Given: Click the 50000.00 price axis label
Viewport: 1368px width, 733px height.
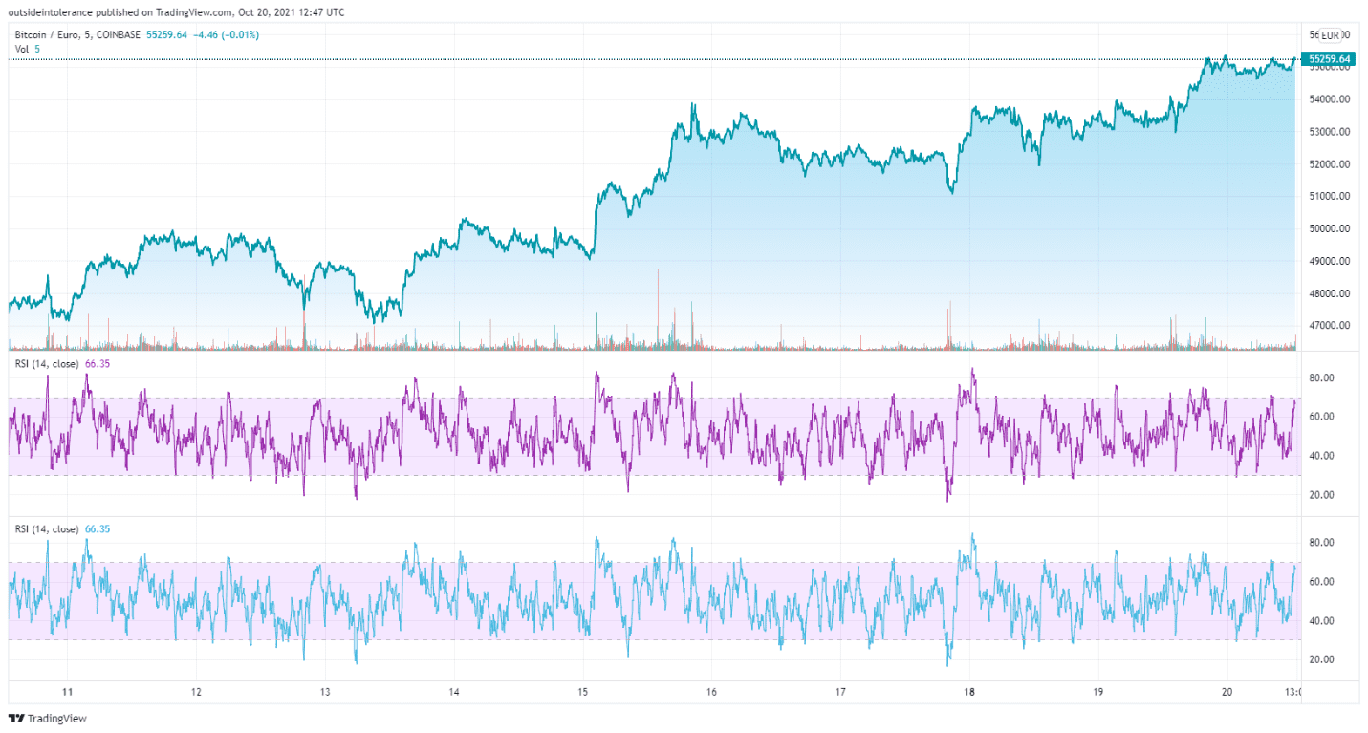Looking at the screenshot, I should (1329, 228).
